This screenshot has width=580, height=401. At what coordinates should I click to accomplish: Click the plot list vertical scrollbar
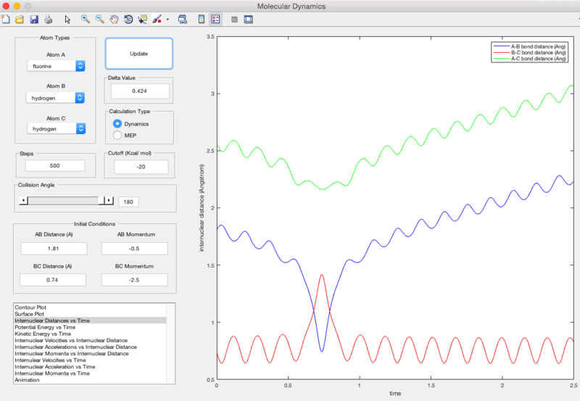point(170,344)
